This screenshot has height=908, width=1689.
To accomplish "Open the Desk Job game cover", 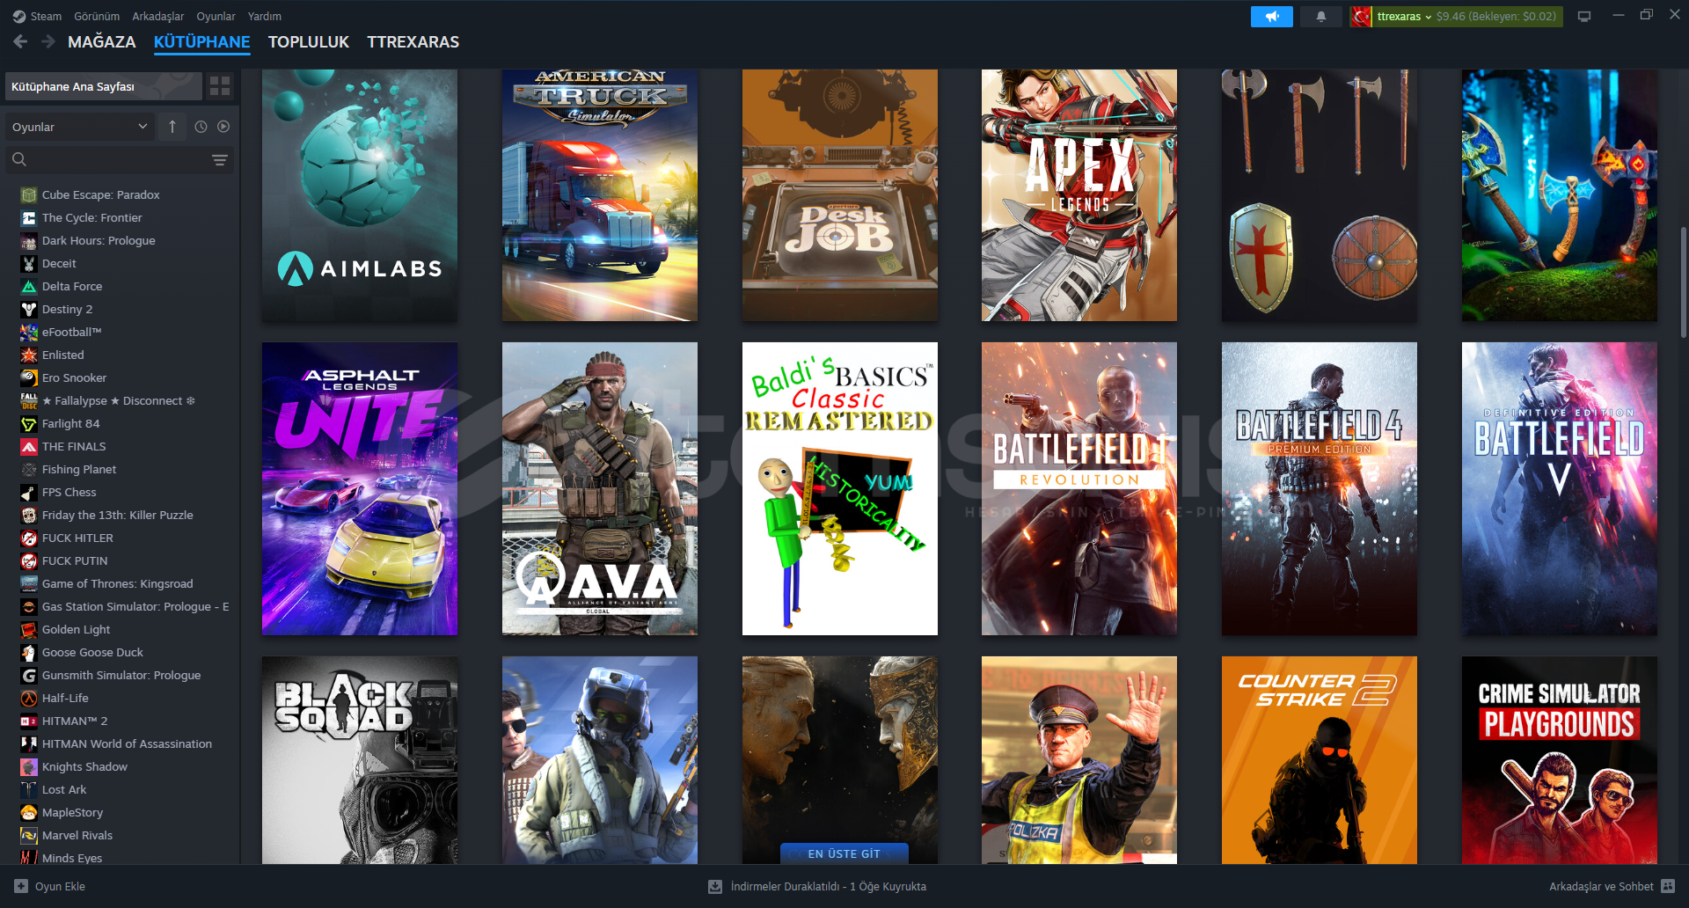I will click(840, 195).
